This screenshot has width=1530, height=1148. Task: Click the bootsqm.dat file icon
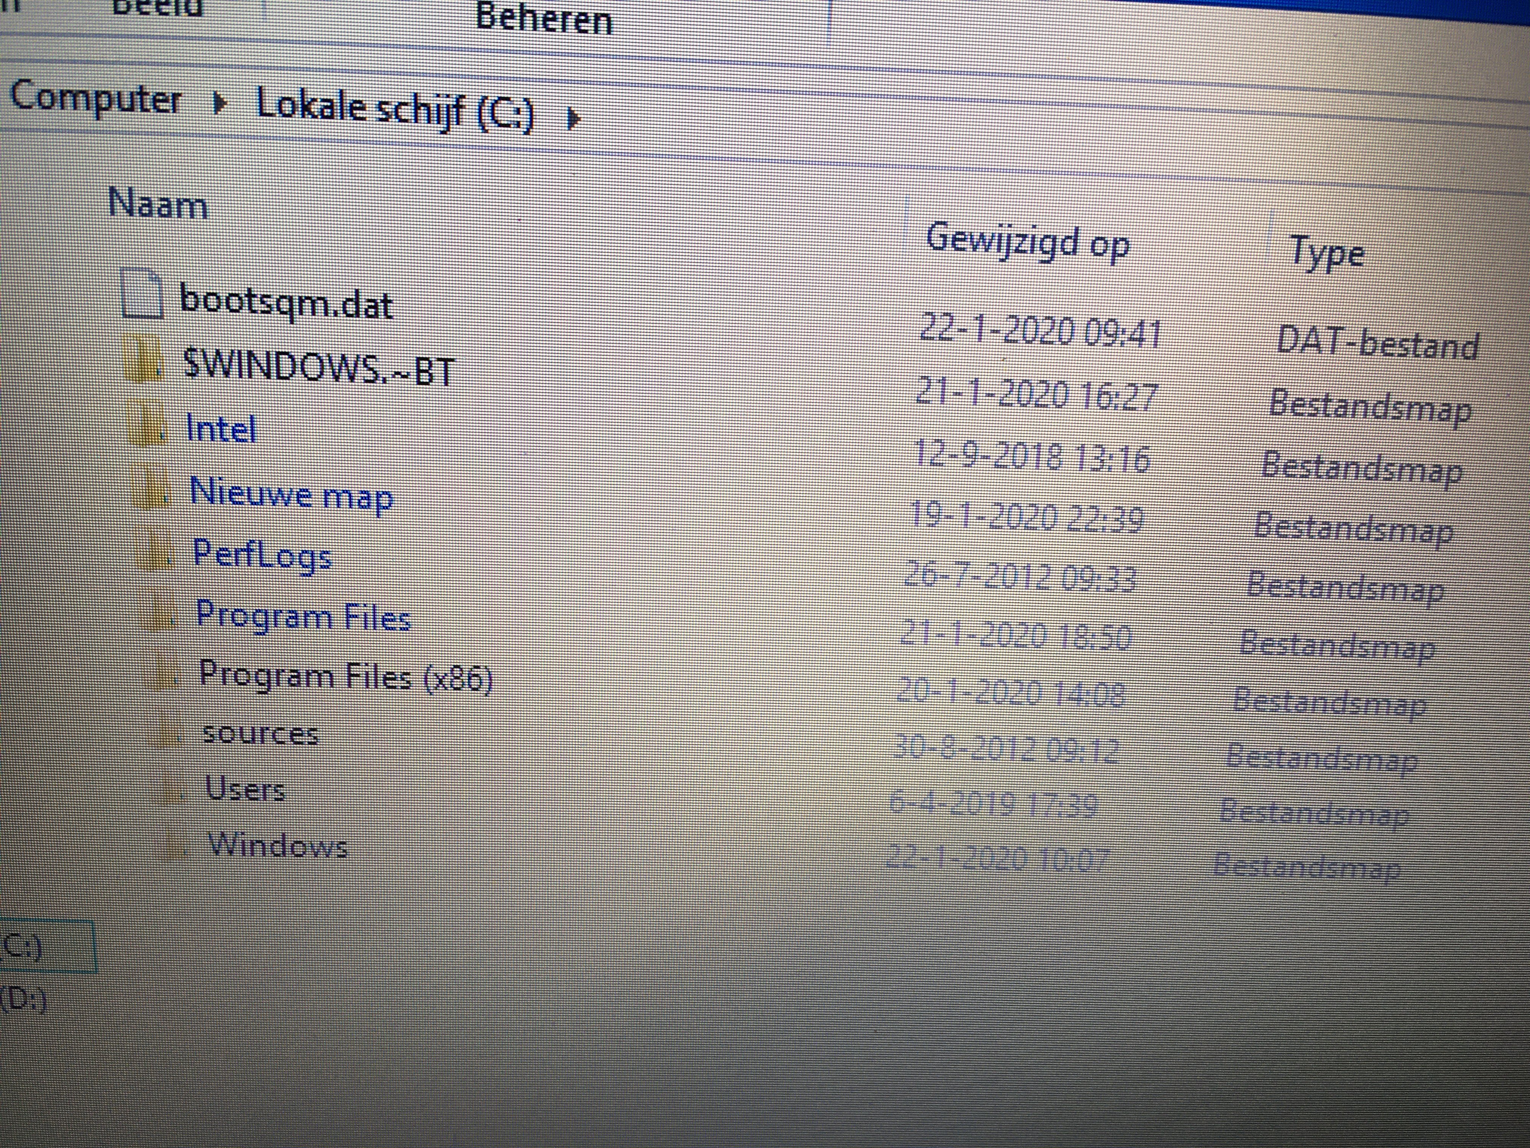[x=142, y=293]
